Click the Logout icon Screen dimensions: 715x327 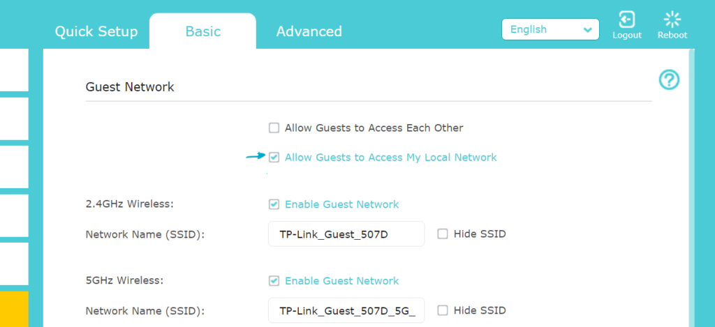coord(626,20)
